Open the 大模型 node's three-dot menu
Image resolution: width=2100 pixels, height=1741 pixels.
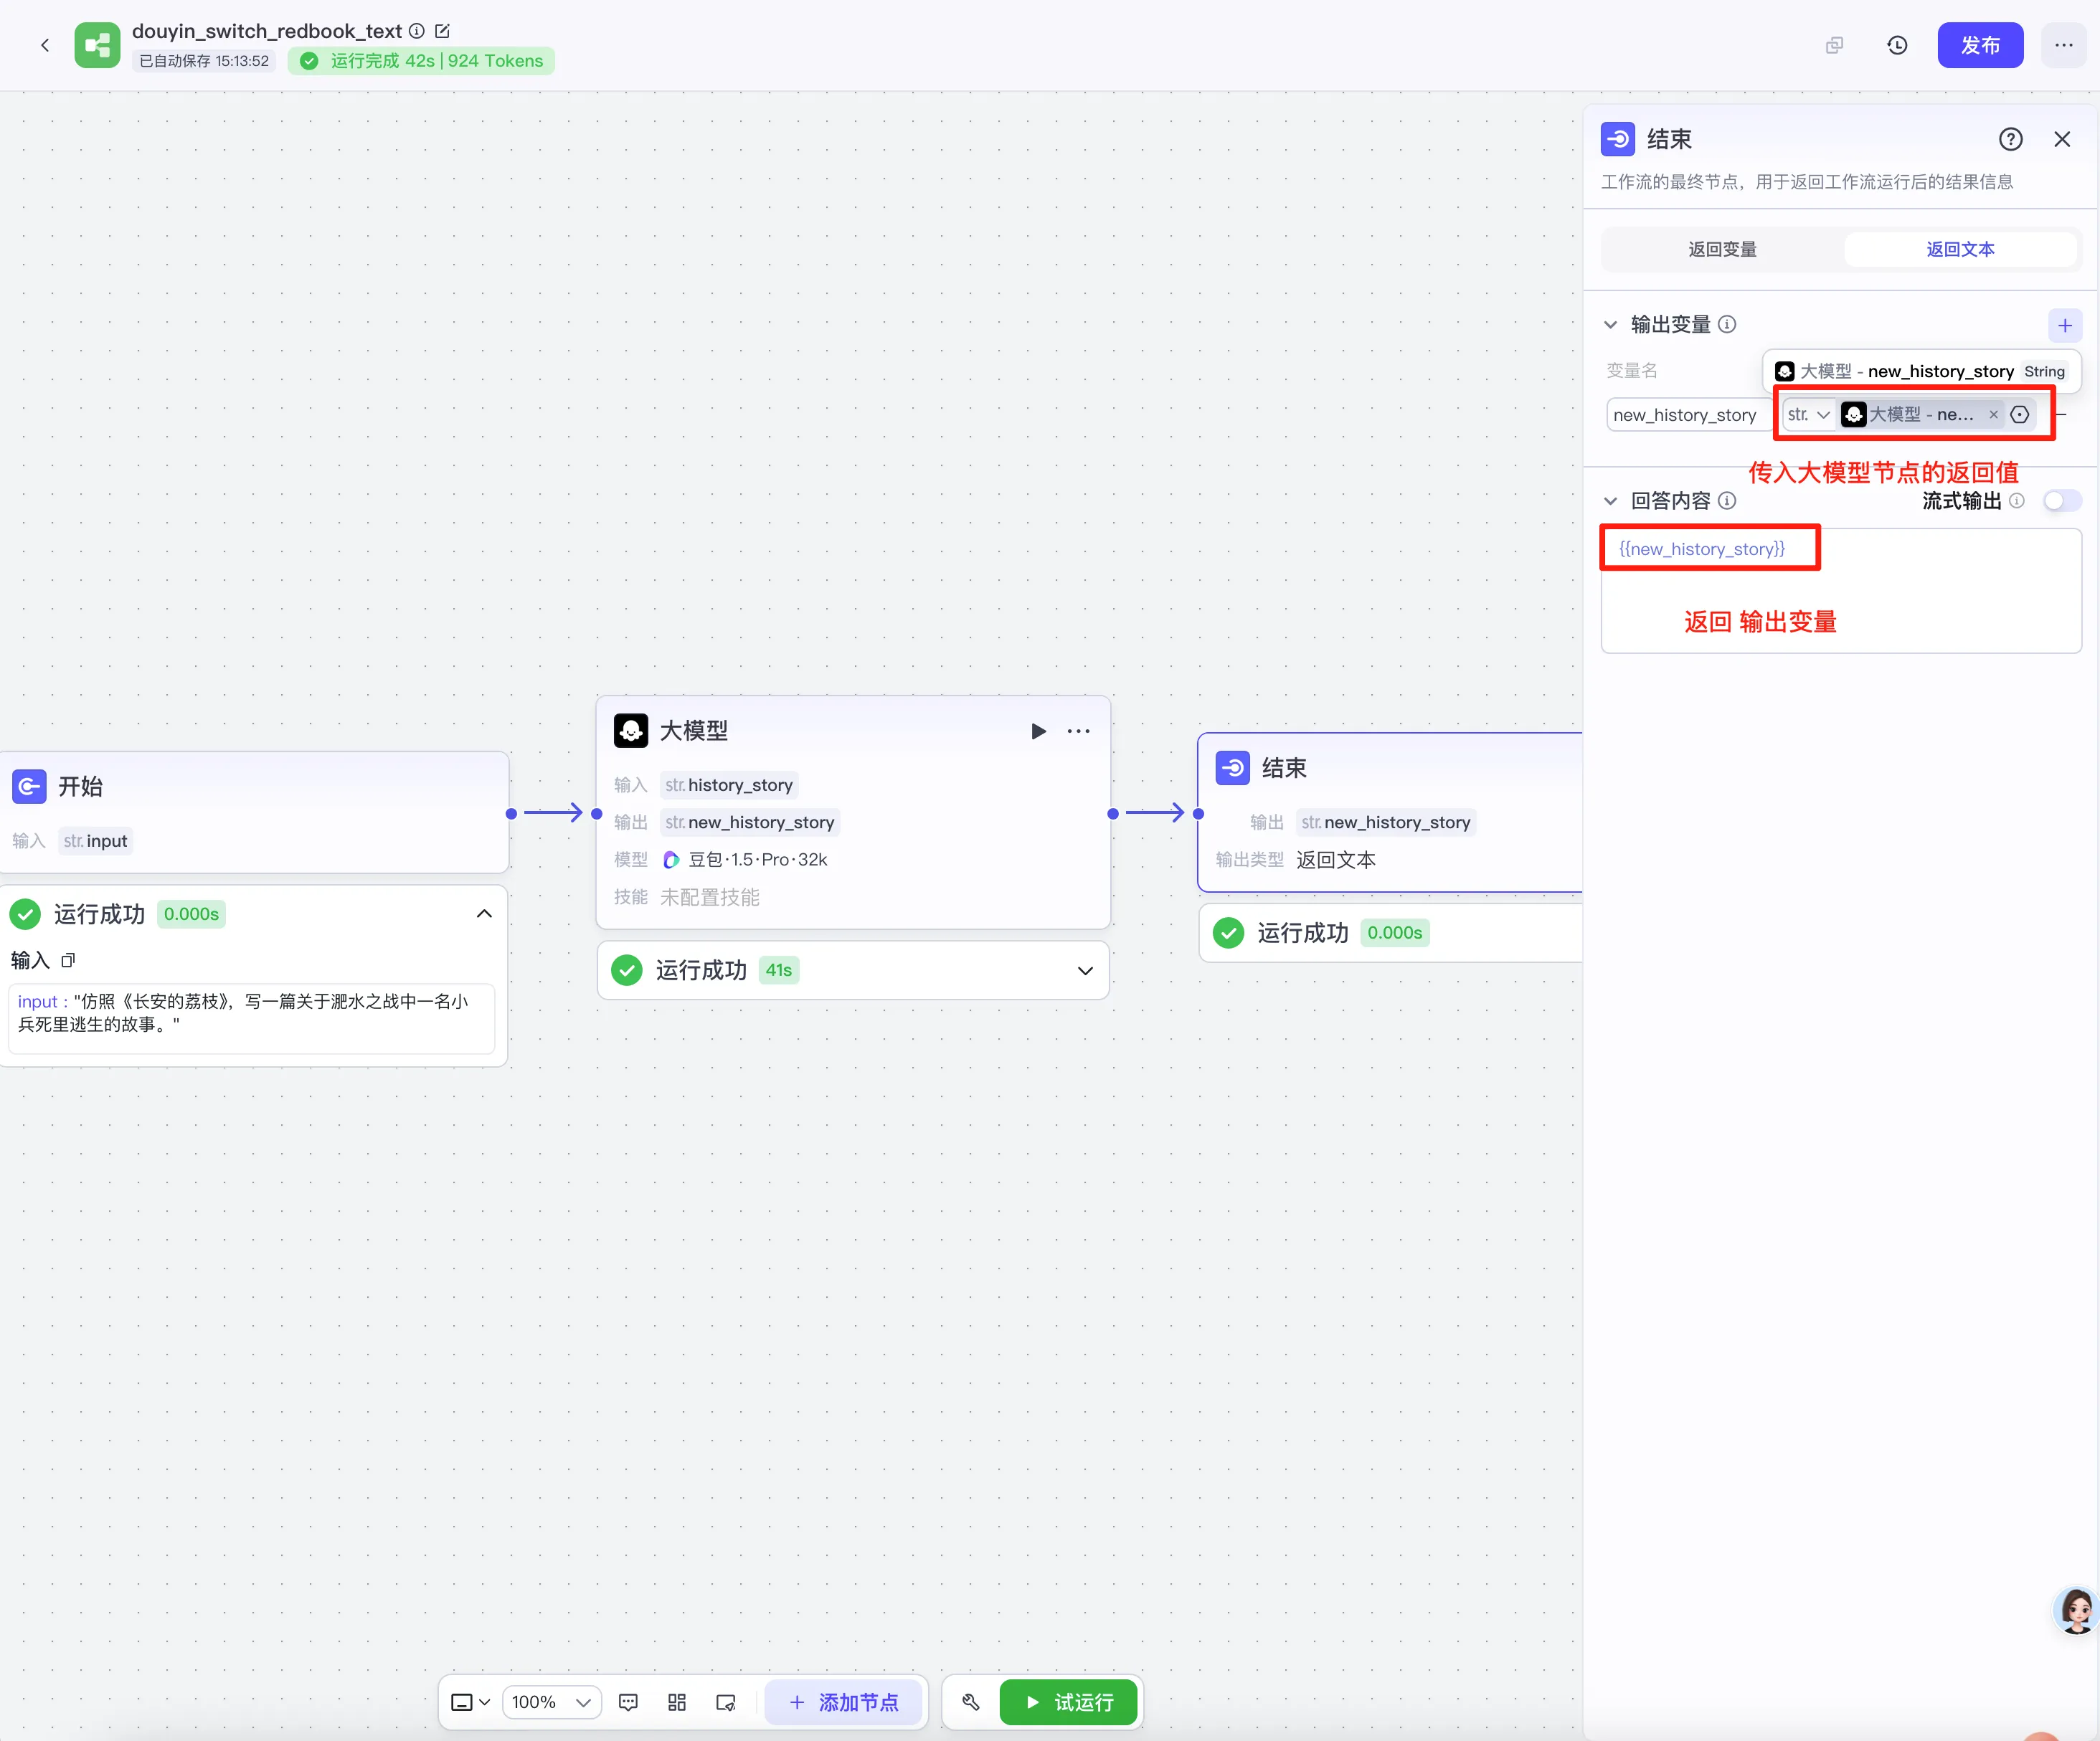[x=1078, y=731]
